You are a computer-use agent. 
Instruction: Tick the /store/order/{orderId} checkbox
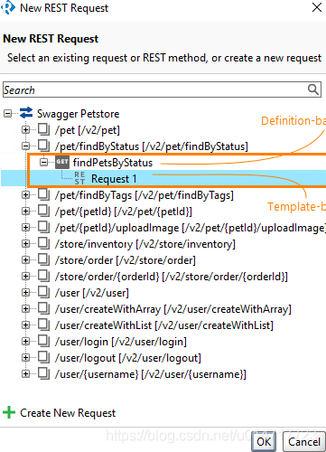click(44, 276)
